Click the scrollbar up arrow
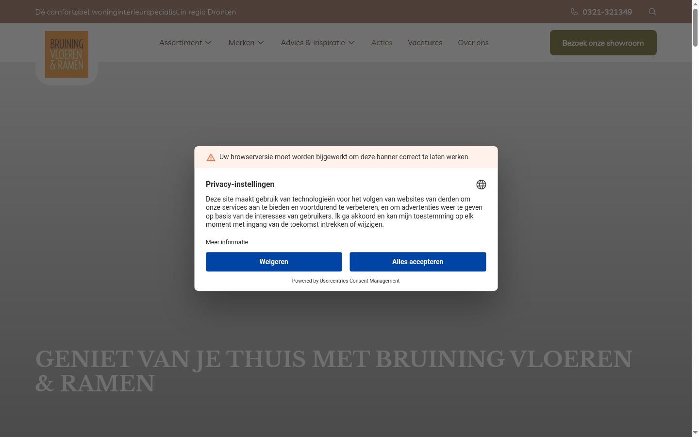699x437 pixels. tap(695, 3)
